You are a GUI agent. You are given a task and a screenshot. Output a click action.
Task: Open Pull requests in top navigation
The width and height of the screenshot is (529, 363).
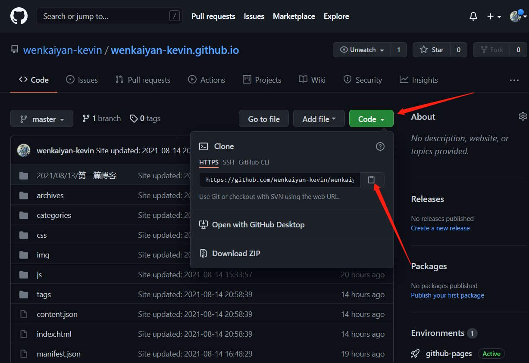coord(213,16)
